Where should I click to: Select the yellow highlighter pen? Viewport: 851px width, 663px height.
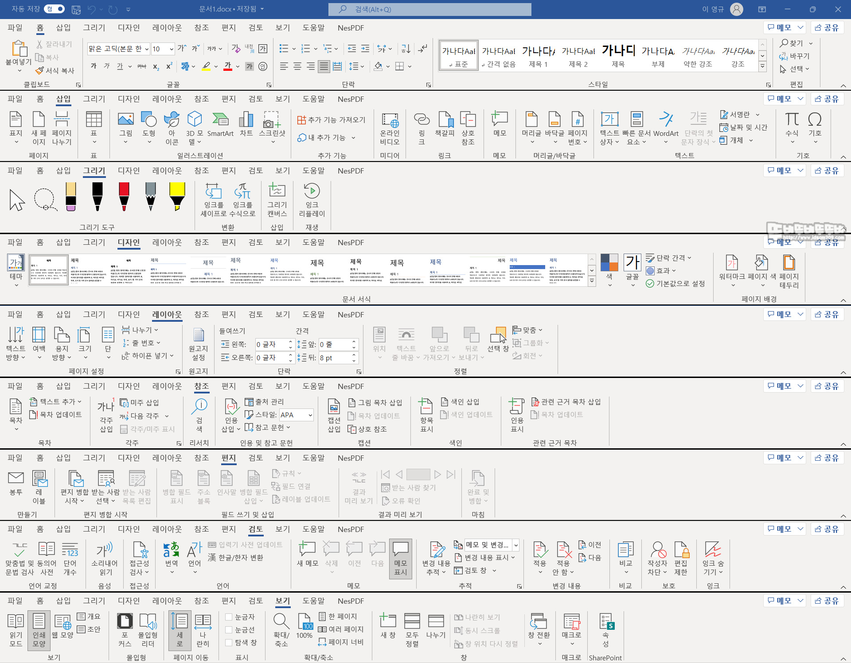pos(177,196)
